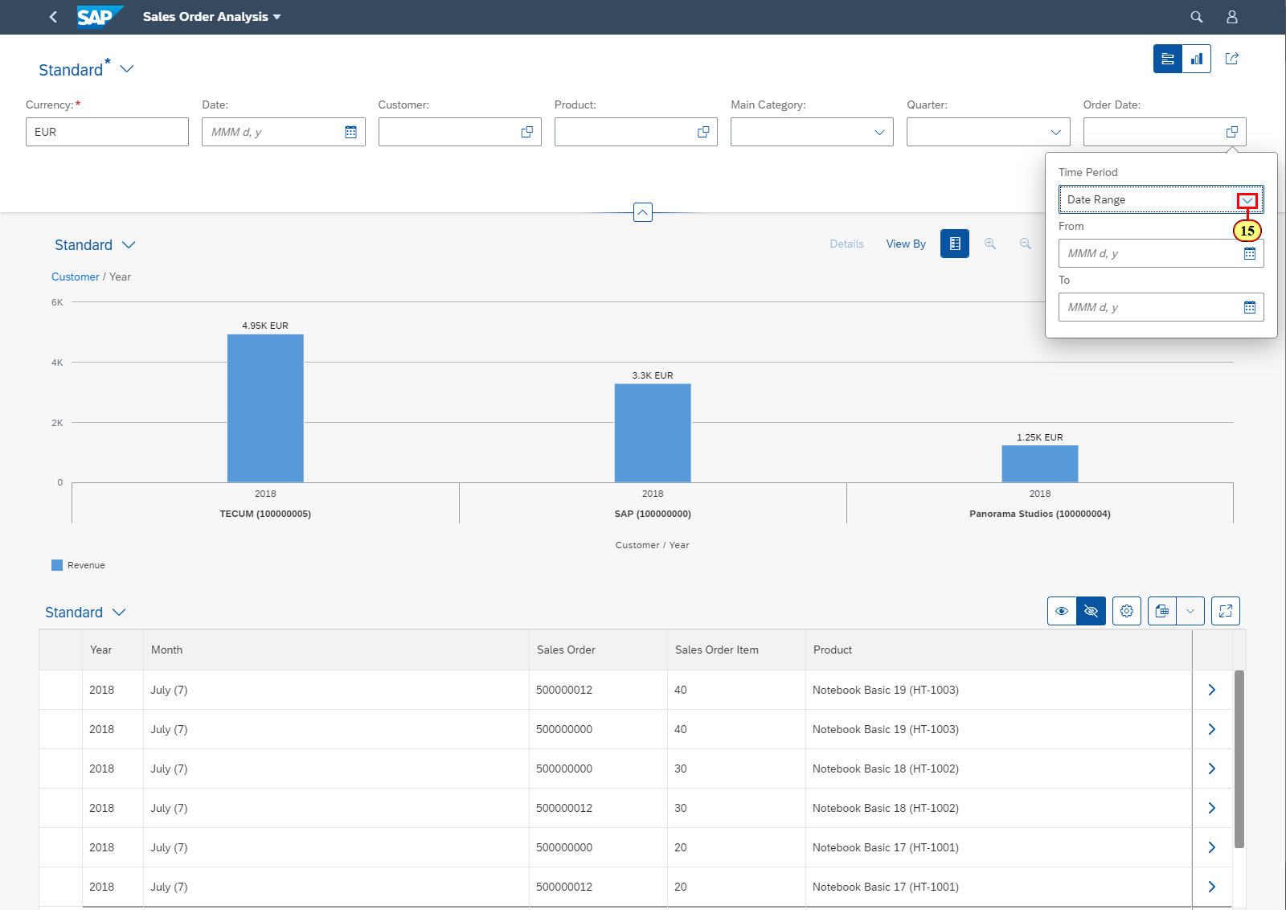The height and width of the screenshot is (910, 1286).
Task: Click the share icon at top right
Action: click(1231, 59)
